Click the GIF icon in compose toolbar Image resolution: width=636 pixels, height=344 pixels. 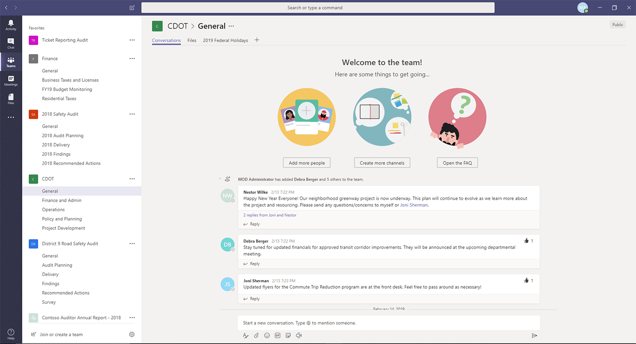click(277, 335)
